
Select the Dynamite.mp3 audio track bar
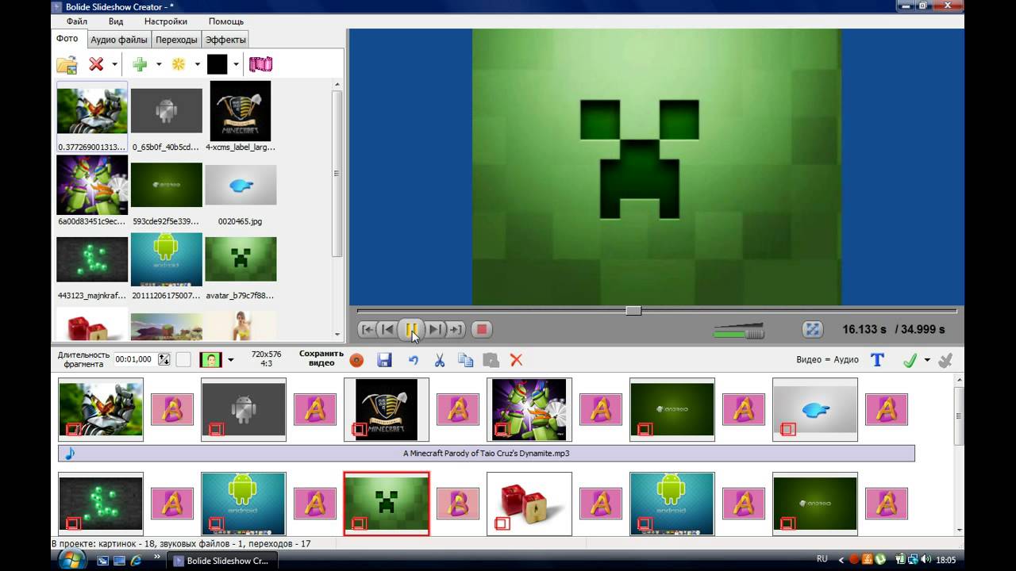click(x=487, y=454)
